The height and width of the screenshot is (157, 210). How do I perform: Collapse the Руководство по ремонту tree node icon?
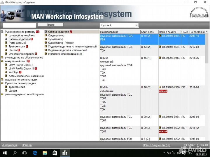[x=2, y=32]
